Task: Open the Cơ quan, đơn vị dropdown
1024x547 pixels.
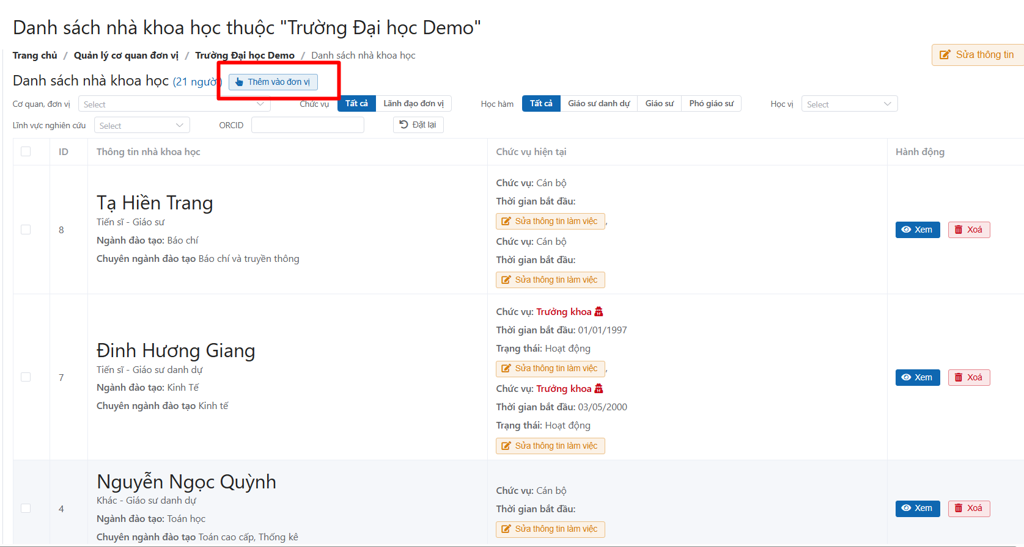Action: pos(174,104)
